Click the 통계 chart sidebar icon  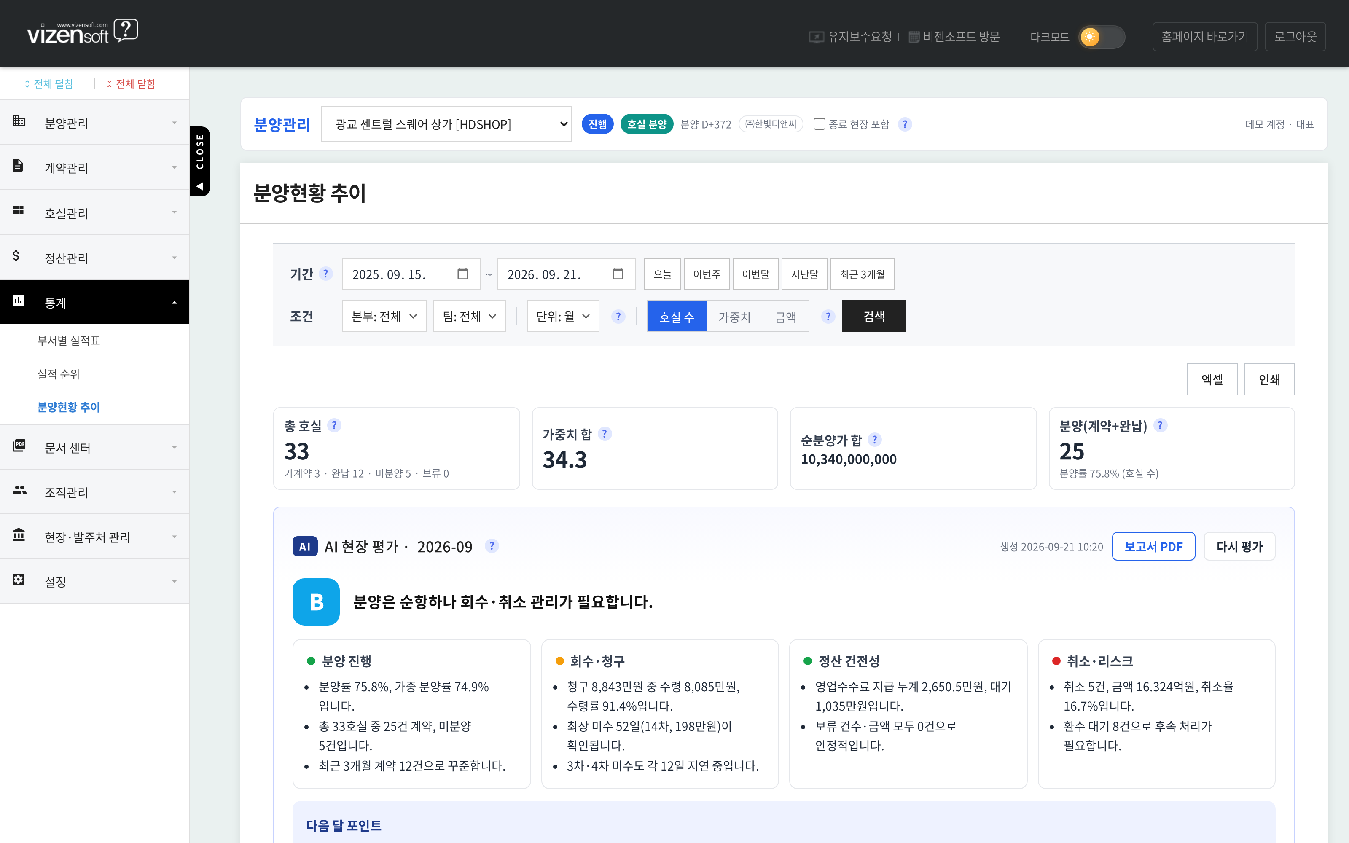(19, 301)
